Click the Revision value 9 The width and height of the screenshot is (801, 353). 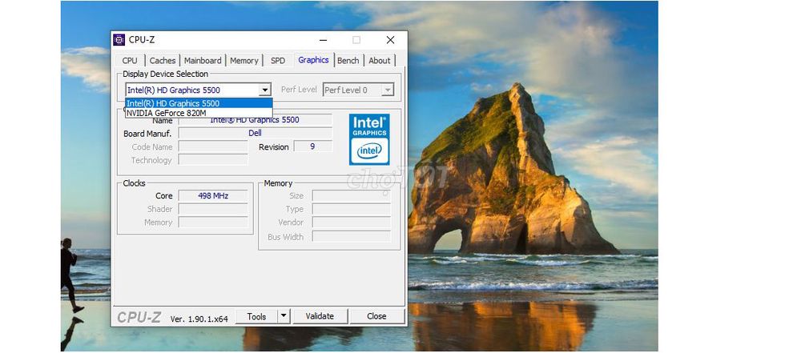point(312,146)
